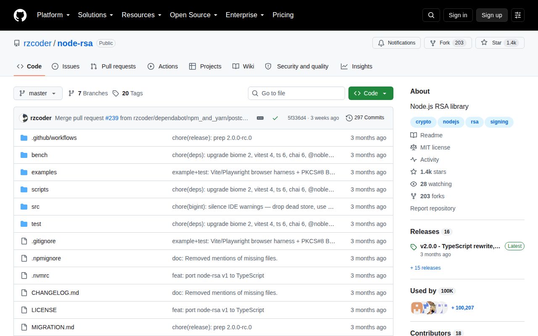Open the green Code dropdown button
The width and height of the screenshot is (538, 336).
(371, 93)
